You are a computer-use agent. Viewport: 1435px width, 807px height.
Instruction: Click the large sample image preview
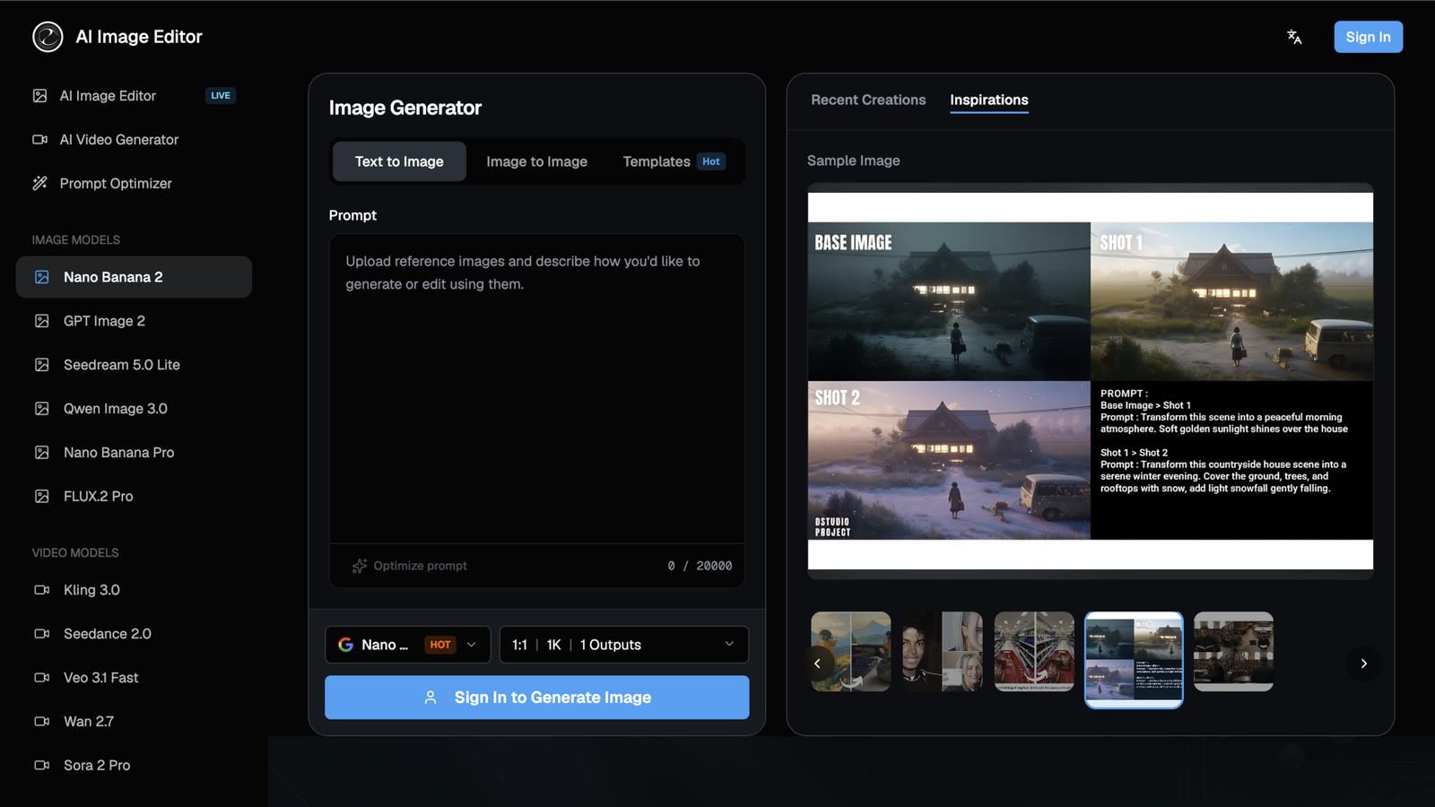coord(1091,381)
